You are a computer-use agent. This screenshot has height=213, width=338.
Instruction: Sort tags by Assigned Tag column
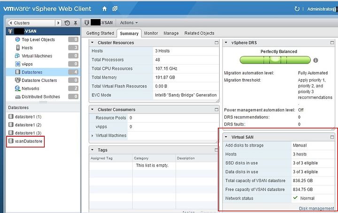click(x=111, y=158)
